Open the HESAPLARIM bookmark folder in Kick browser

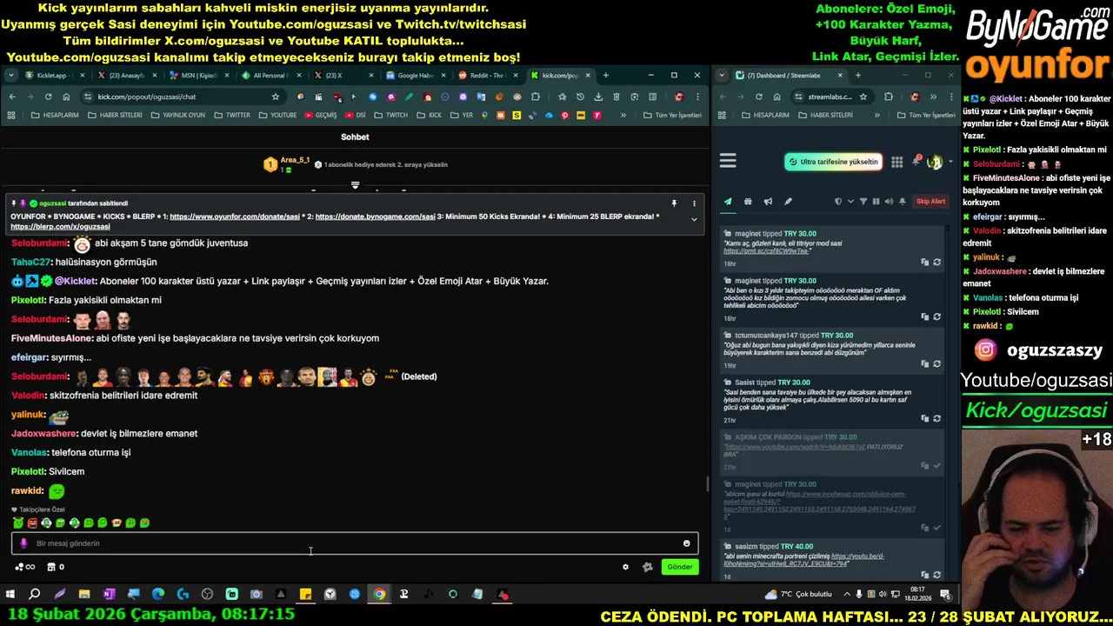point(55,115)
